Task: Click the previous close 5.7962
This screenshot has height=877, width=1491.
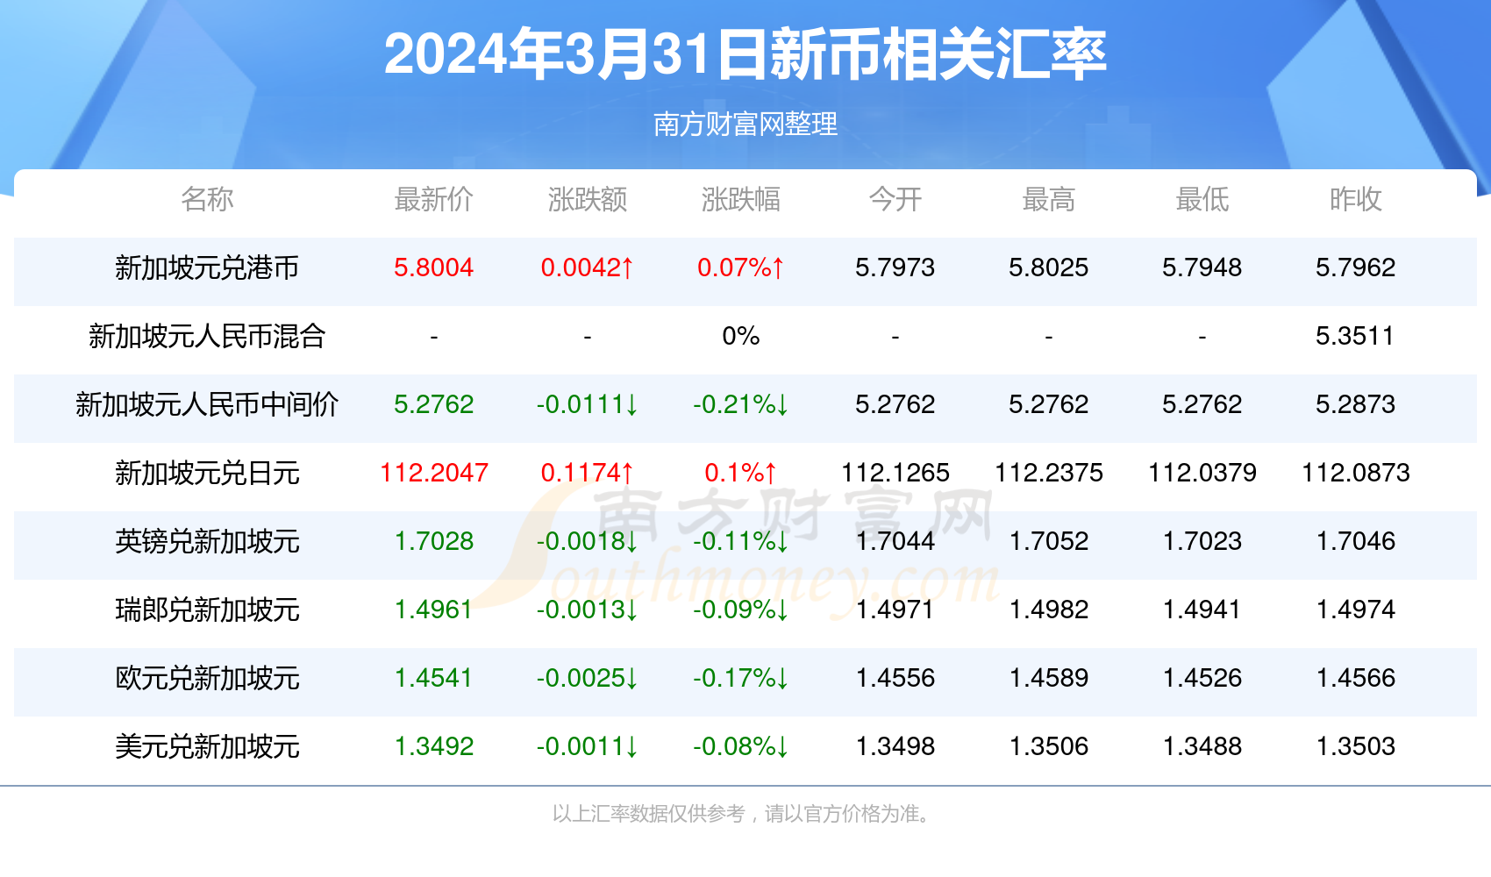Action: coord(1355,267)
